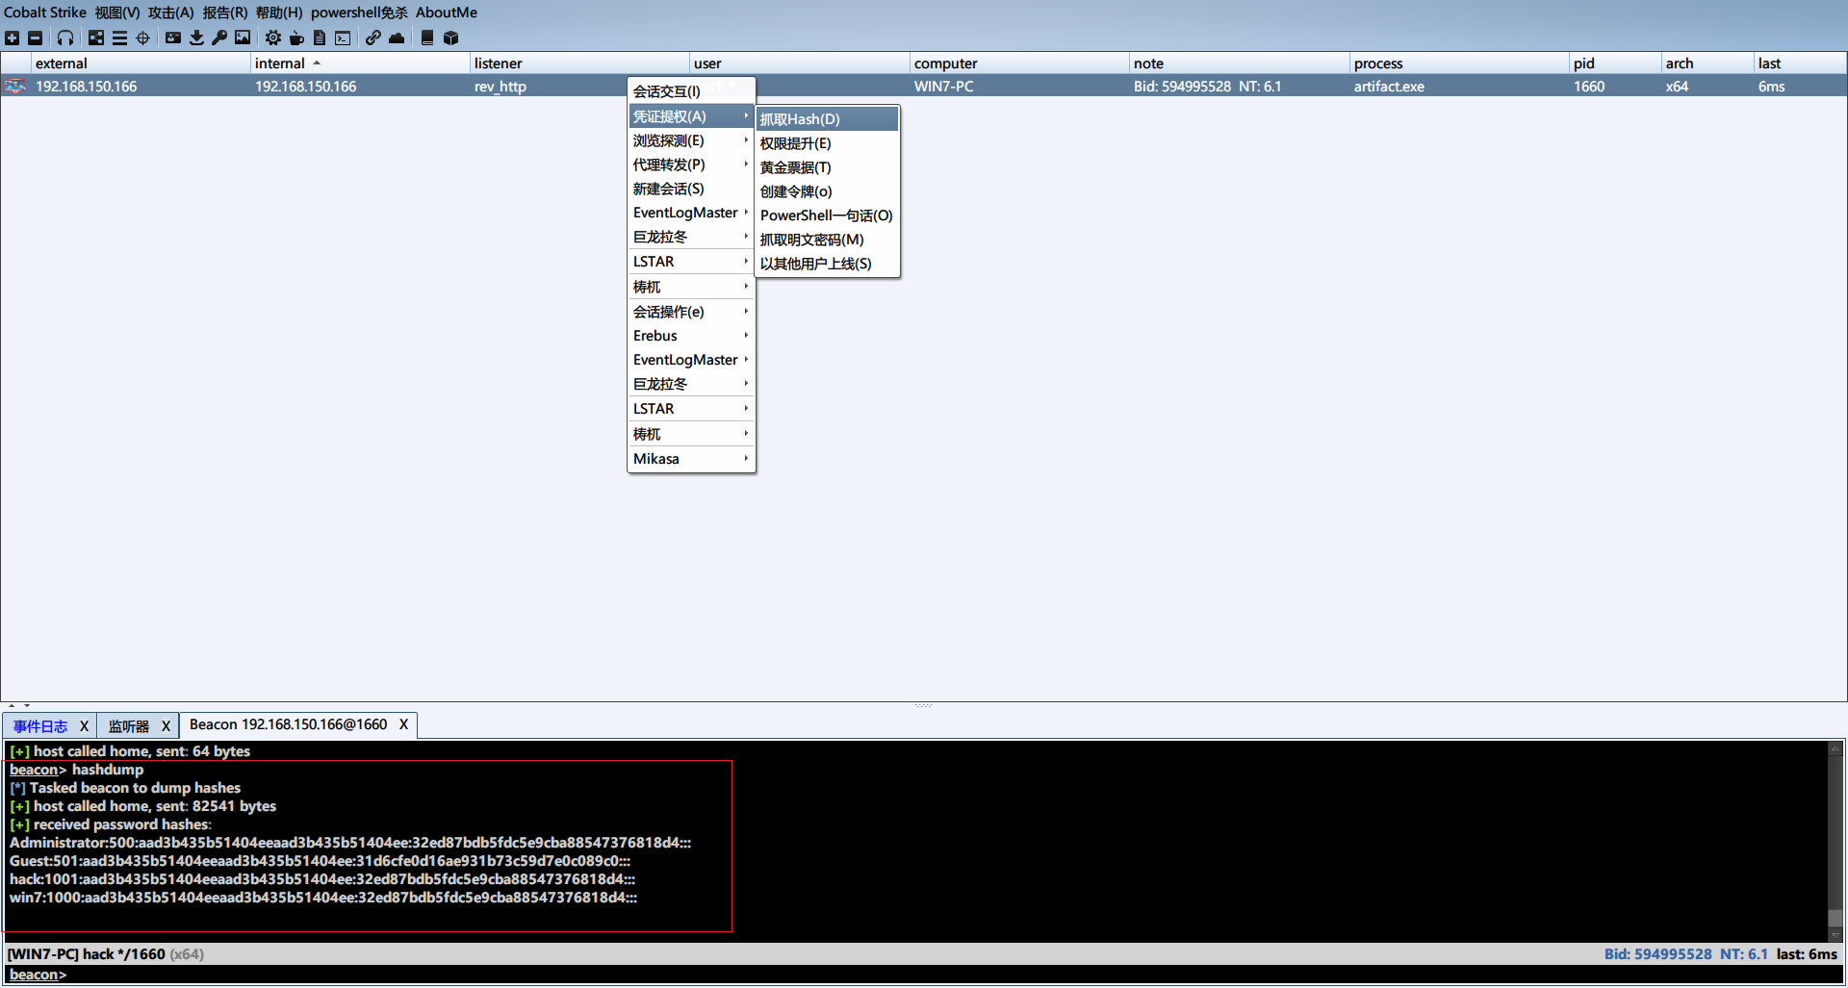
Task: Choose 抓取明文密码(M) in submenu
Action: coord(827,240)
